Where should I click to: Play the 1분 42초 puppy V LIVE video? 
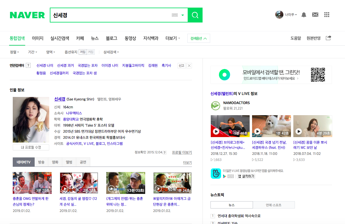click(271, 126)
